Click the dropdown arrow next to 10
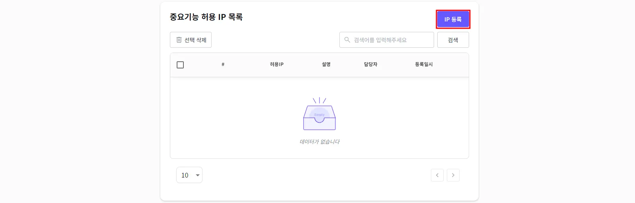 tap(198, 175)
